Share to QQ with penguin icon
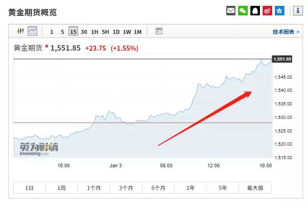Viewport: 308px width, 208px height. (x=255, y=11)
